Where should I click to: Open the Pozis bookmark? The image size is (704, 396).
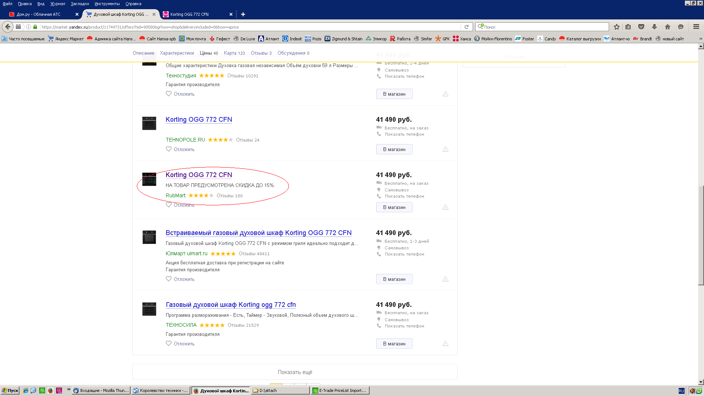click(313, 39)
